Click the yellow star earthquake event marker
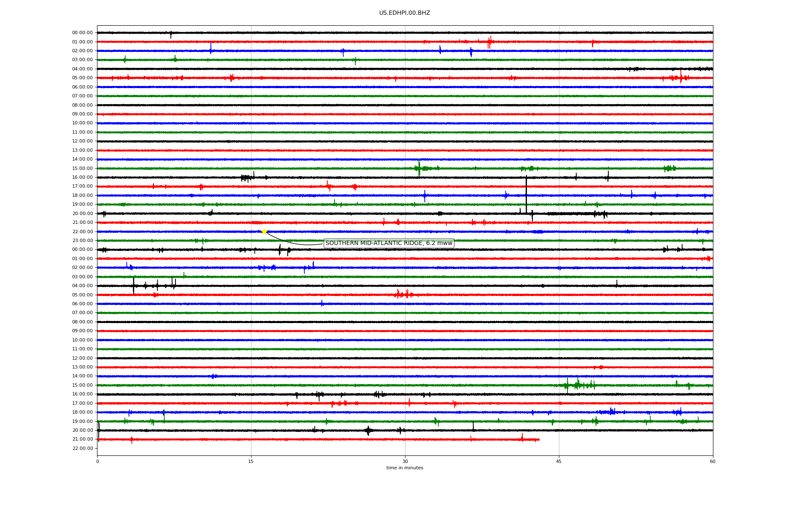810x506 pixels. 264,231
